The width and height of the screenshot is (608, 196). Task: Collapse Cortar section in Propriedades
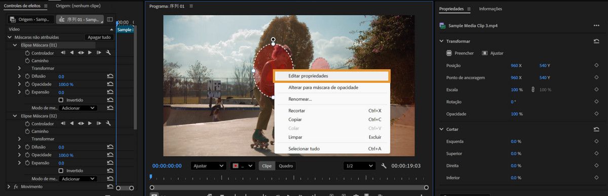441,129
